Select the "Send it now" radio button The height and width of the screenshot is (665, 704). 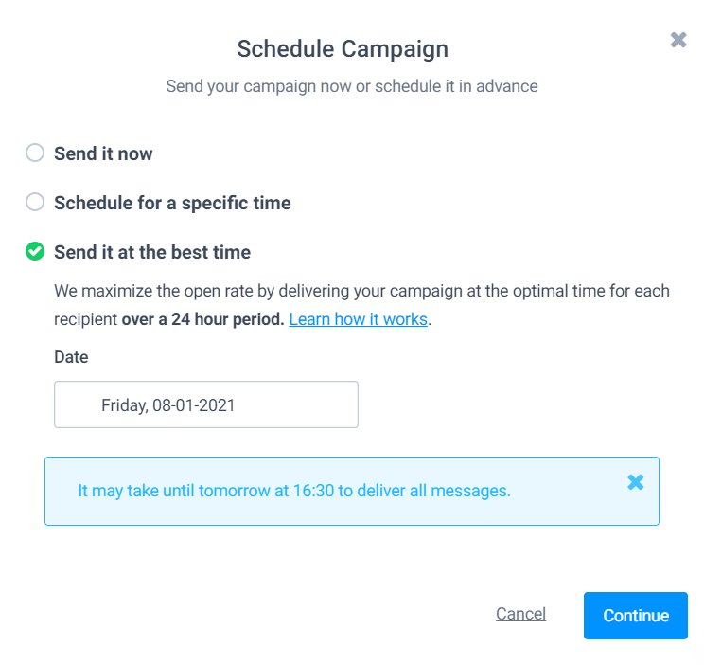[x=35, y=153]
